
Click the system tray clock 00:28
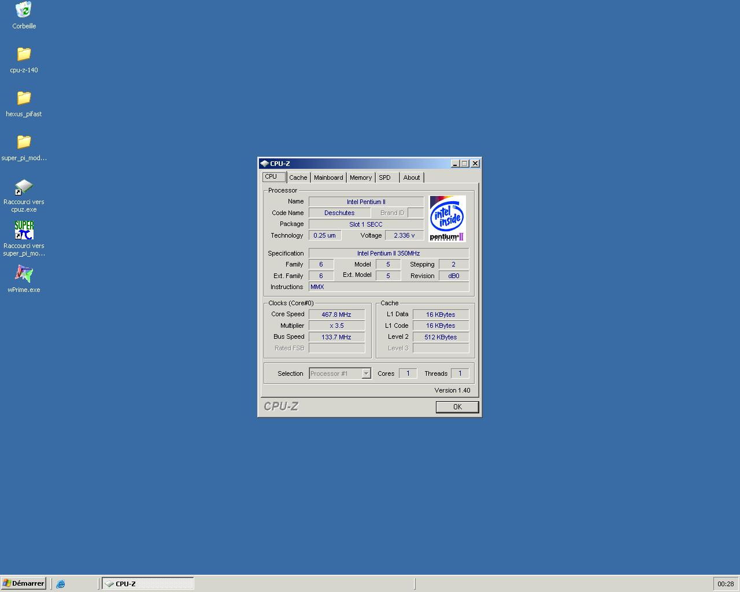point(726,584)
